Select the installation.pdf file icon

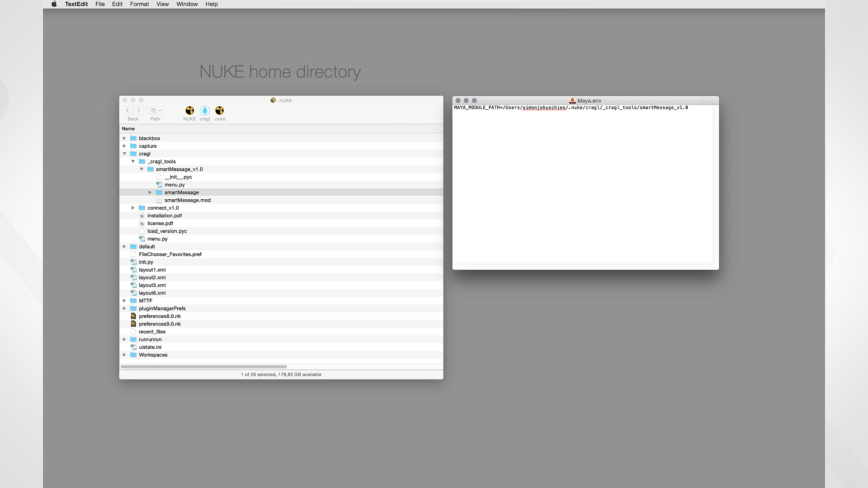coord(142,216)
